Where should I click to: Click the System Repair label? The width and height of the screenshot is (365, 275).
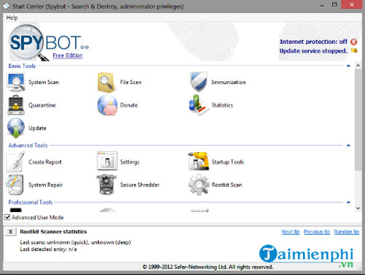point(45,185)
